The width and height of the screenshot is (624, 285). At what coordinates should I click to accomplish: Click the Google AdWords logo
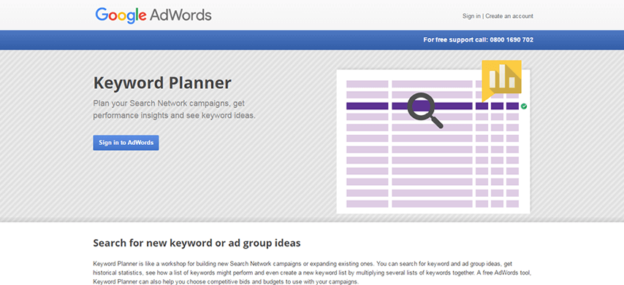(153, 16)
